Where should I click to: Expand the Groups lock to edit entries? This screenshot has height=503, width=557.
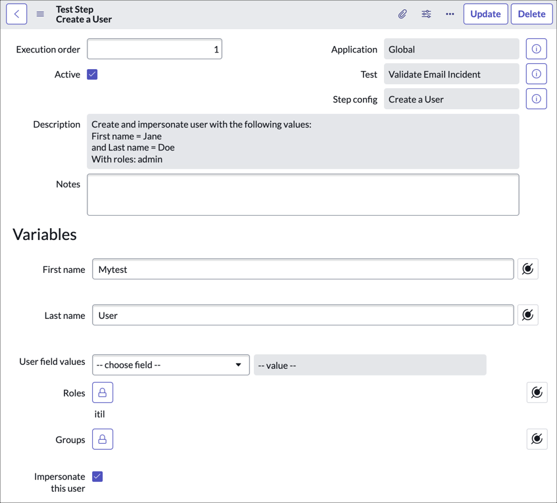click(x=102, y=439)
